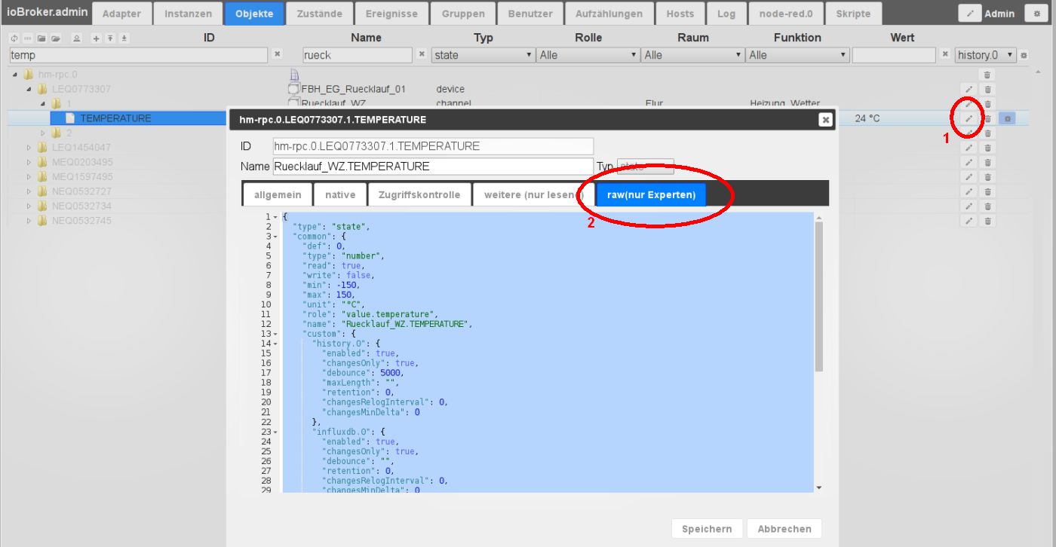Select the allgemein tab in dialog
This screenshot has width=1056, height=547.
tap(278, 194)
